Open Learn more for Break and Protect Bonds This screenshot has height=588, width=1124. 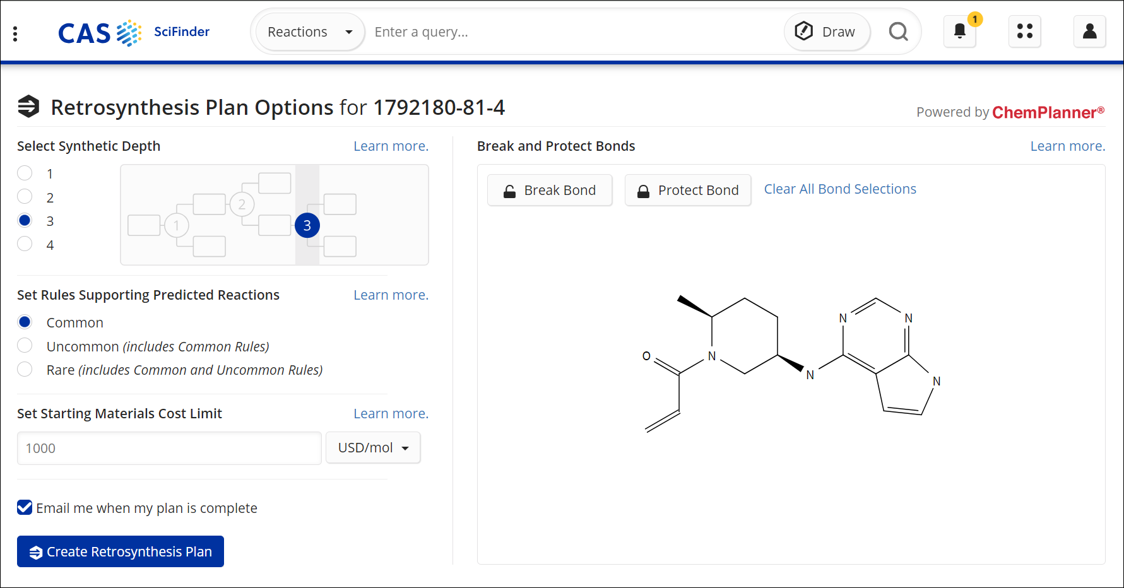pyautogui.click(x=1067, y=146)
